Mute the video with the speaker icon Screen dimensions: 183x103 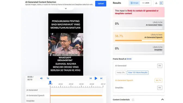coord(41,78)
